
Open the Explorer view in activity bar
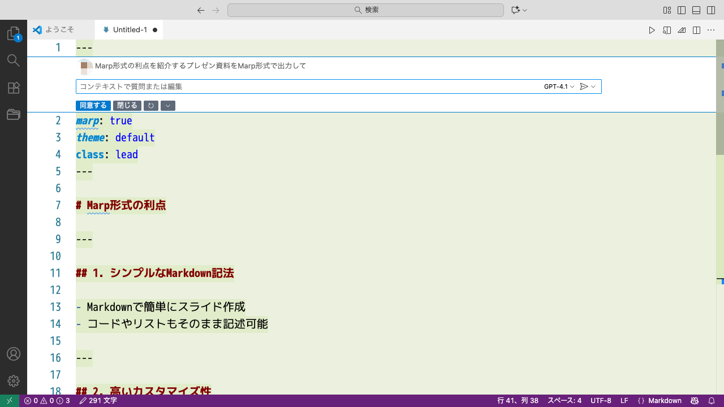point(14,34)
